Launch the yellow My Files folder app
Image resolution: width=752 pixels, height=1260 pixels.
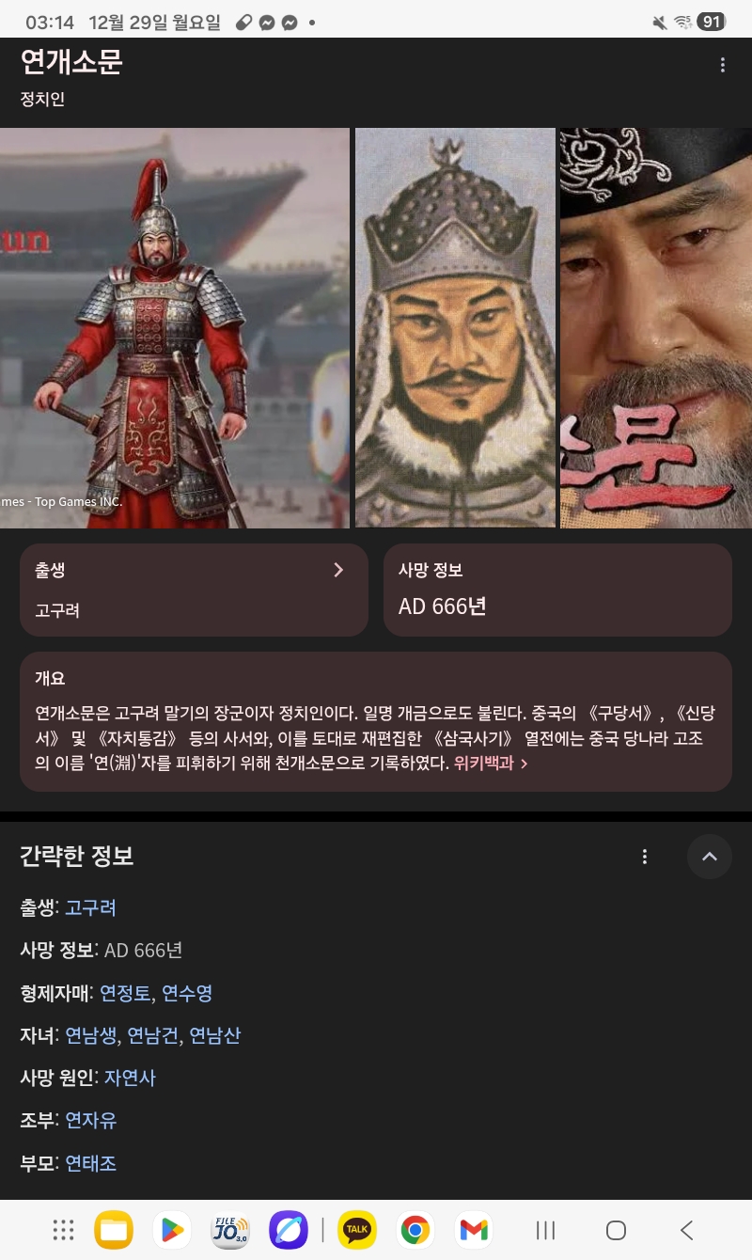click(114, 1230)
